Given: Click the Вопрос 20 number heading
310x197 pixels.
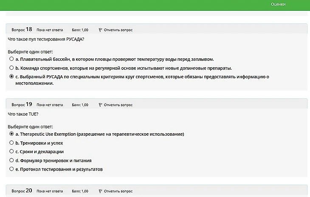Looking at the screenshot, I should click(x=22, y=191).
